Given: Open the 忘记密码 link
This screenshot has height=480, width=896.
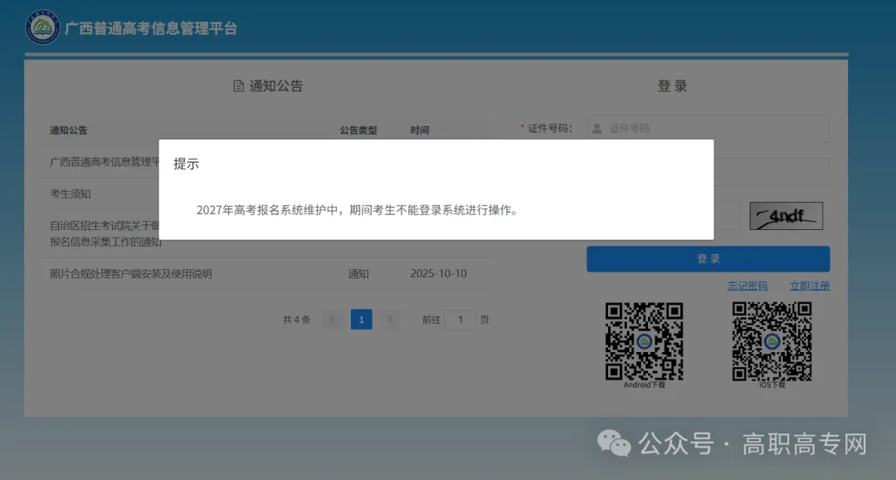Looking at the screenshot, I should [747, 286].
